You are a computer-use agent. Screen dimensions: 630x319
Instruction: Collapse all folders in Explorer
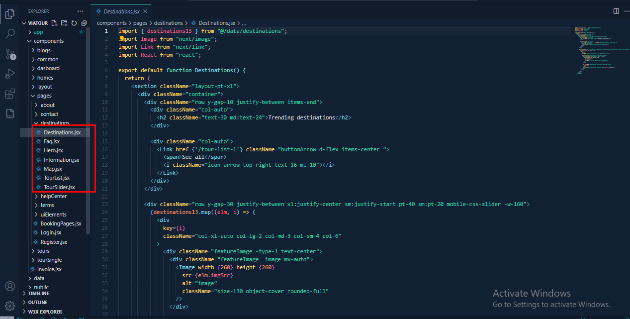[x=84, y=23]
